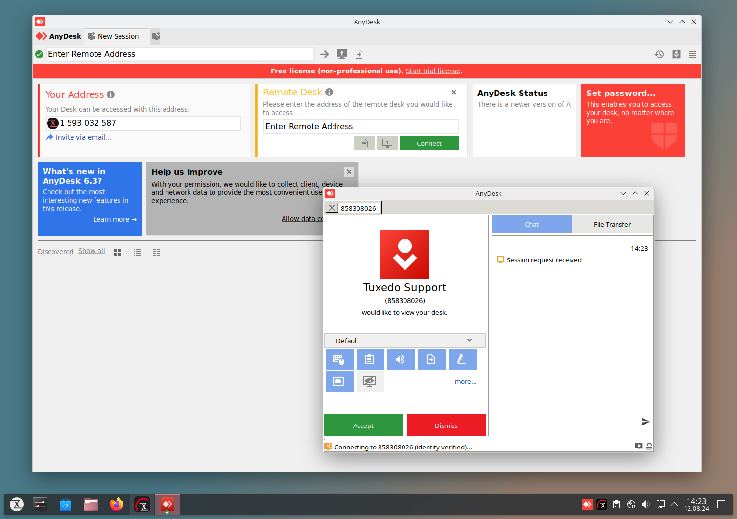Open the address book download icon
737x519 pixels.
(676, 54)
